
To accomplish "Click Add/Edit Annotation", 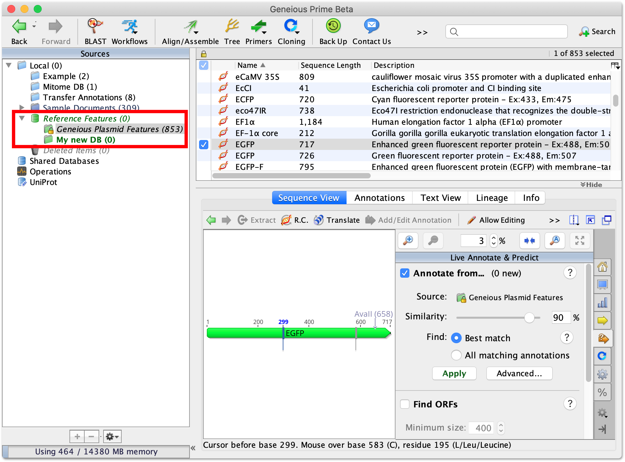I will 408,220.
